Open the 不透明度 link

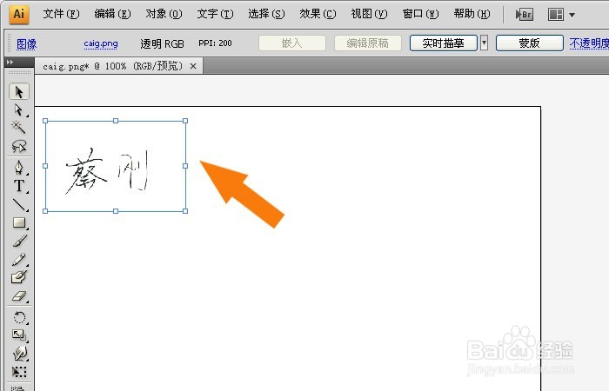[589, 43]
